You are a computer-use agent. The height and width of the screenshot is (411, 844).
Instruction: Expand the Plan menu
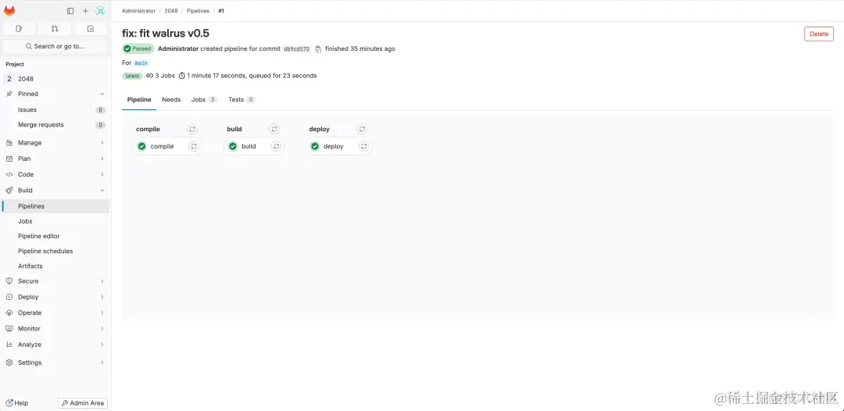(x=55, y=159)
